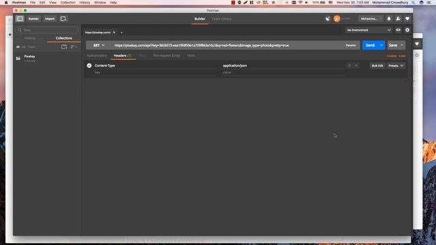Screen dimensions: 436x245
Task: Open the collections sort icon
Action: coord(74,47)
